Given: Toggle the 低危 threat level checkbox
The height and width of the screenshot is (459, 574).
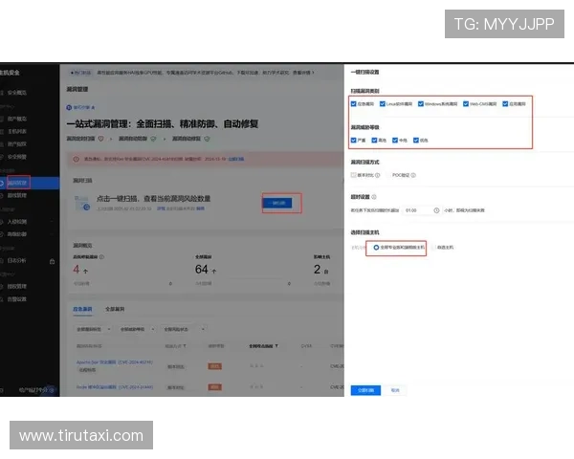Looking at the screenshot, I should click(416, 141).
